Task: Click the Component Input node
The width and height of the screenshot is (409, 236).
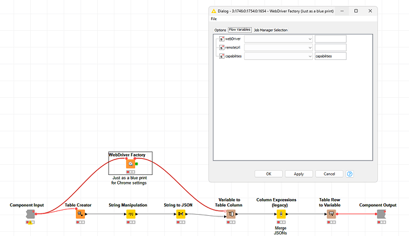Action: point(30,214)
